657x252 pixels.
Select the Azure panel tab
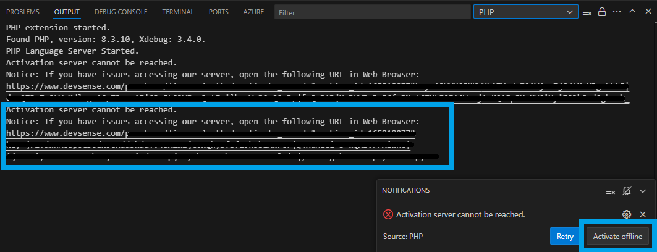(x=253, y=12)
